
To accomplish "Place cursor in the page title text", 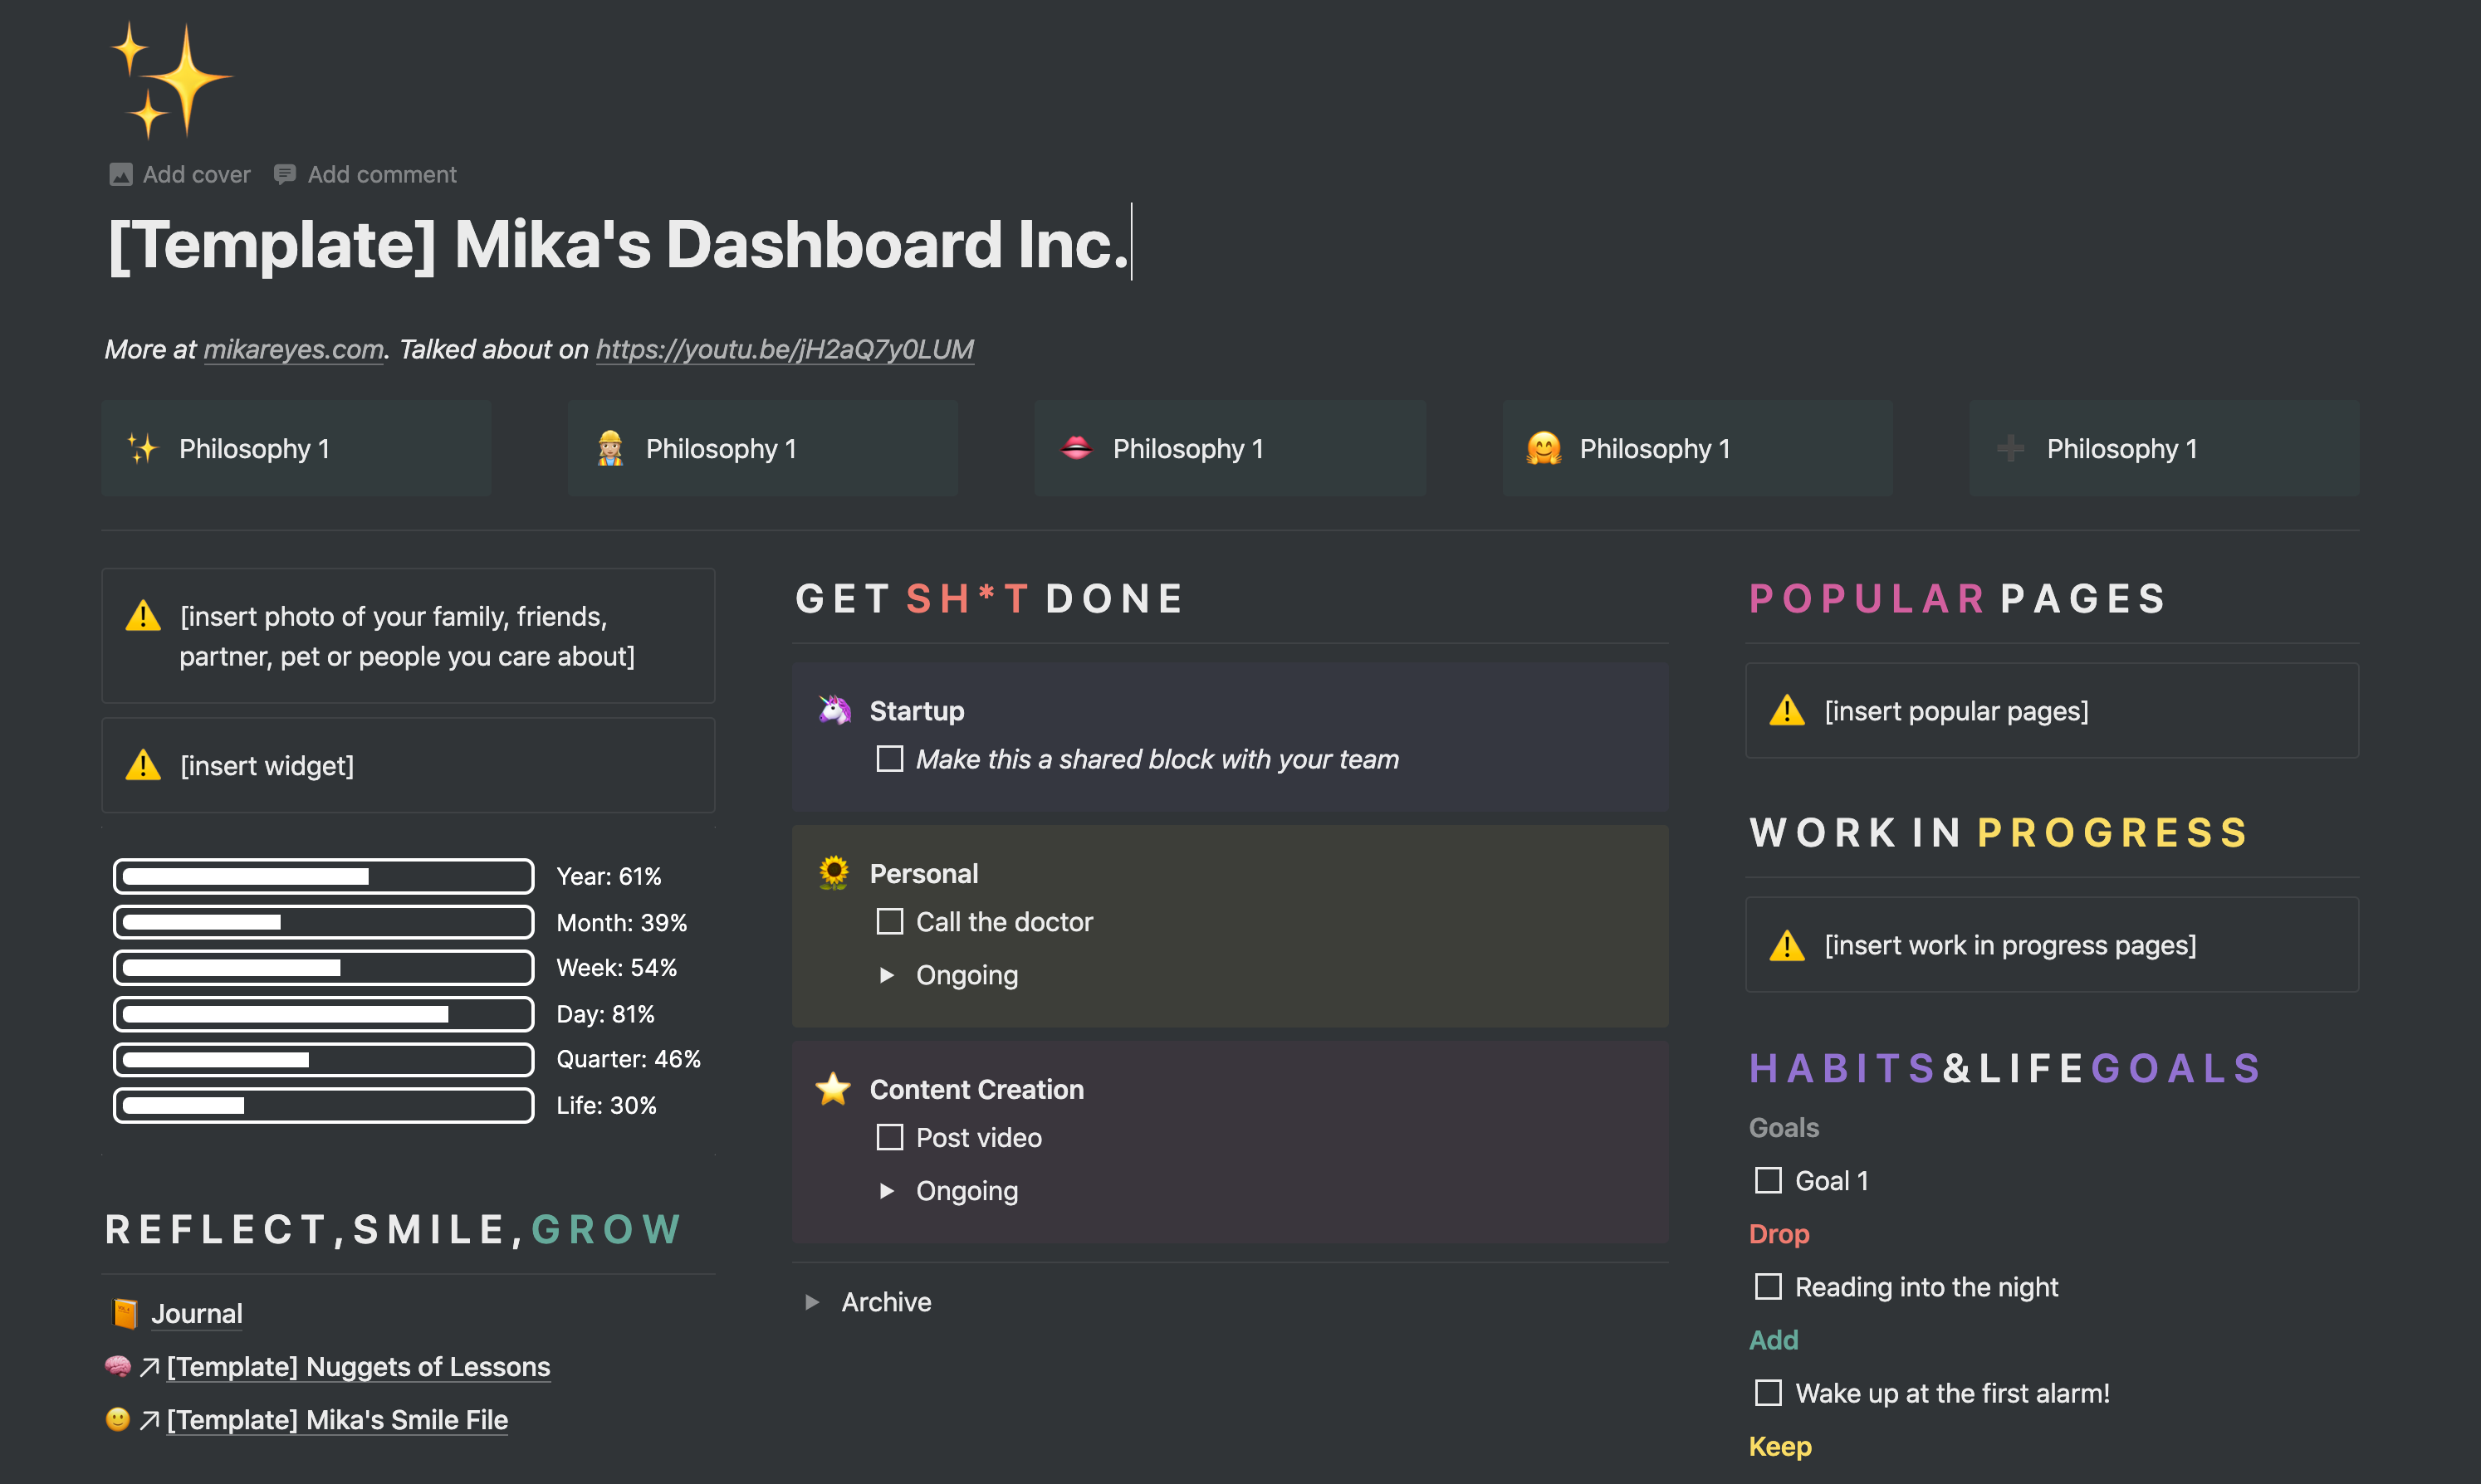I will click(620, 243).
